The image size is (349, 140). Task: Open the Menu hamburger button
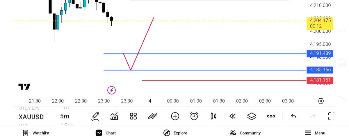[x=315, y=133]
